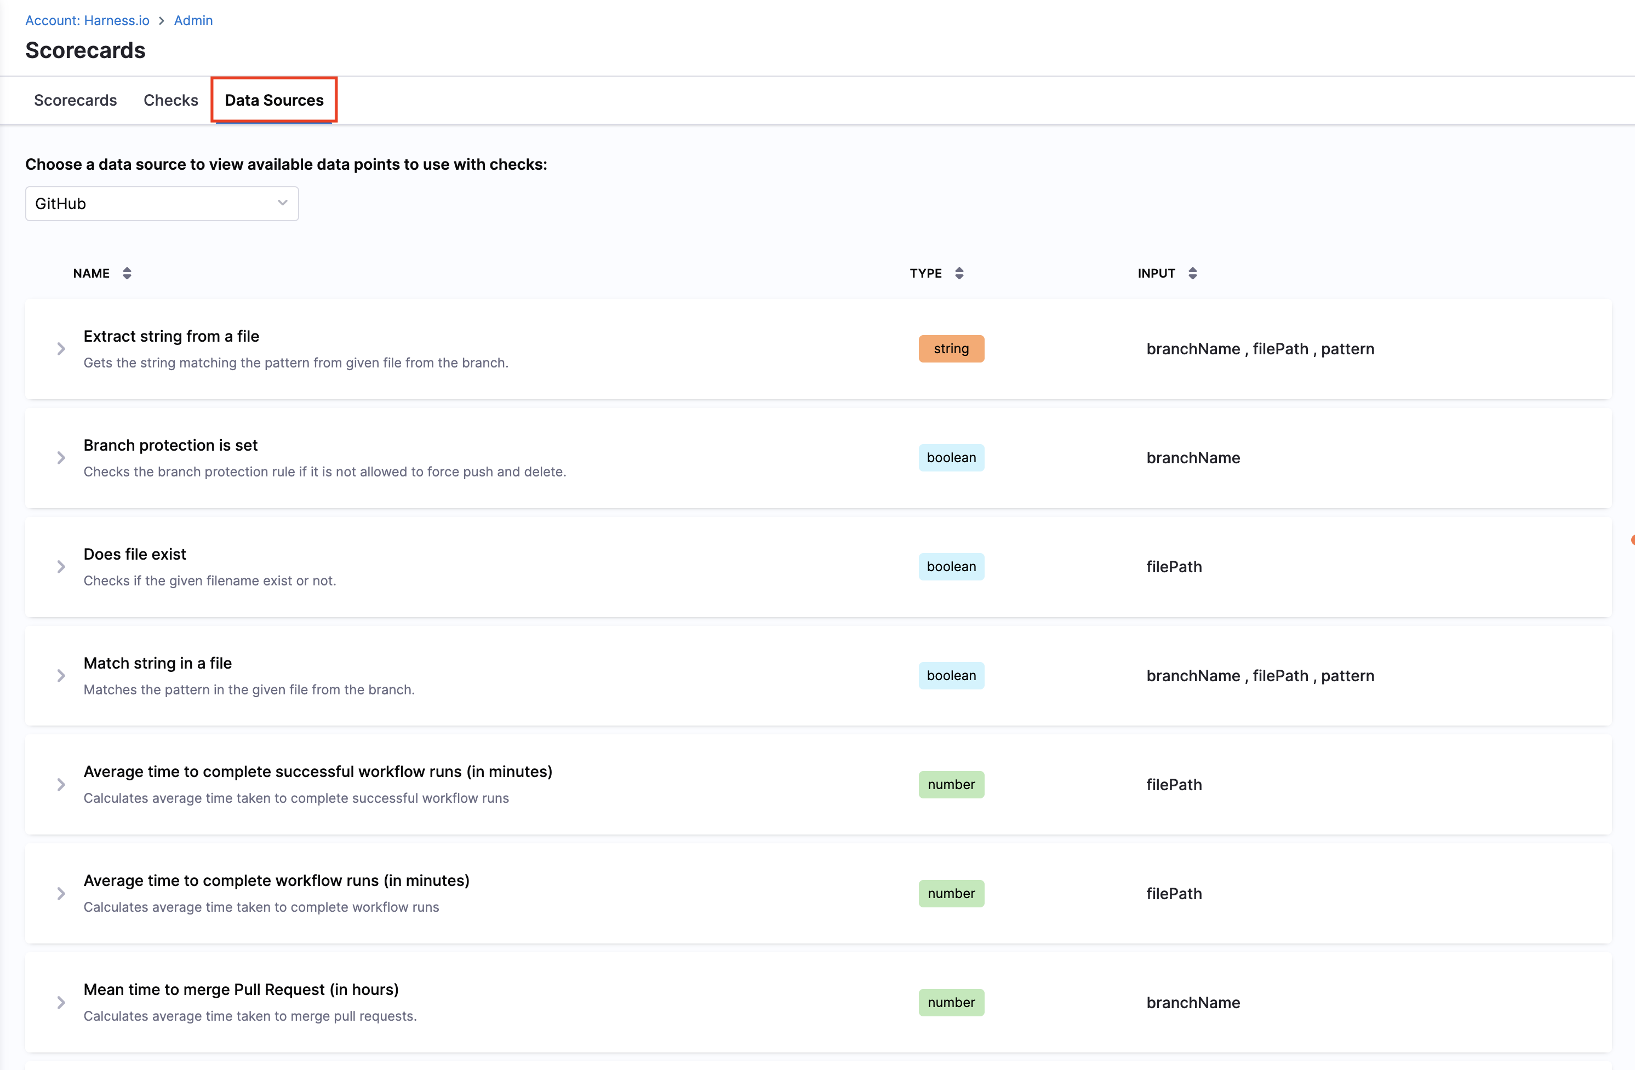Click the number badge for Mean time to merge

click(x=951, y=1003)
